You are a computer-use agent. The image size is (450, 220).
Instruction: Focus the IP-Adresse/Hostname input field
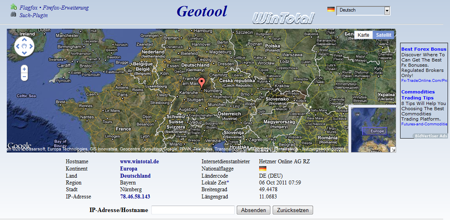click(193, 210)
